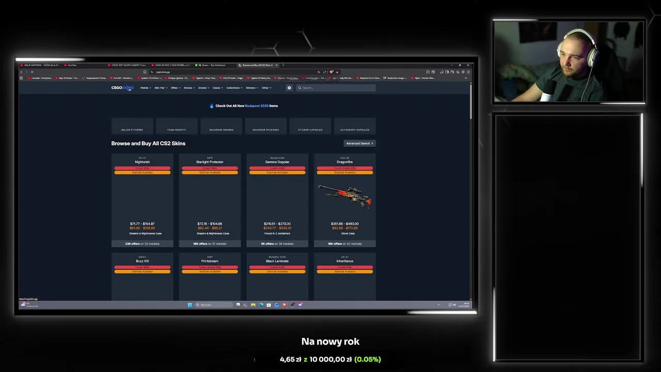This screenshot has height=372, width=661.
Task: Click the taskbar clock and date
Action: point(464,305)
